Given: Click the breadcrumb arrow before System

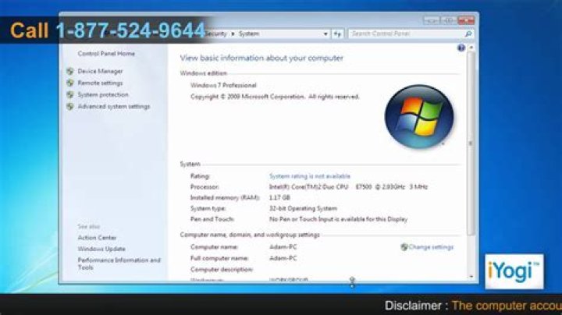Looking at the screenshot, I should click(x=233, y=34).
